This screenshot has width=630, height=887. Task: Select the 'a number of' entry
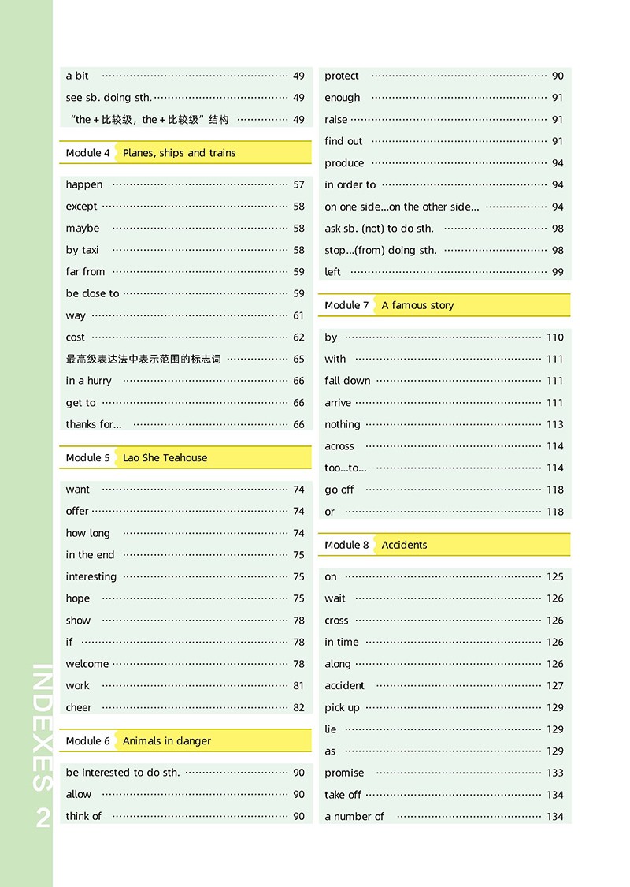pyautogui.click(x=354, y=817)
